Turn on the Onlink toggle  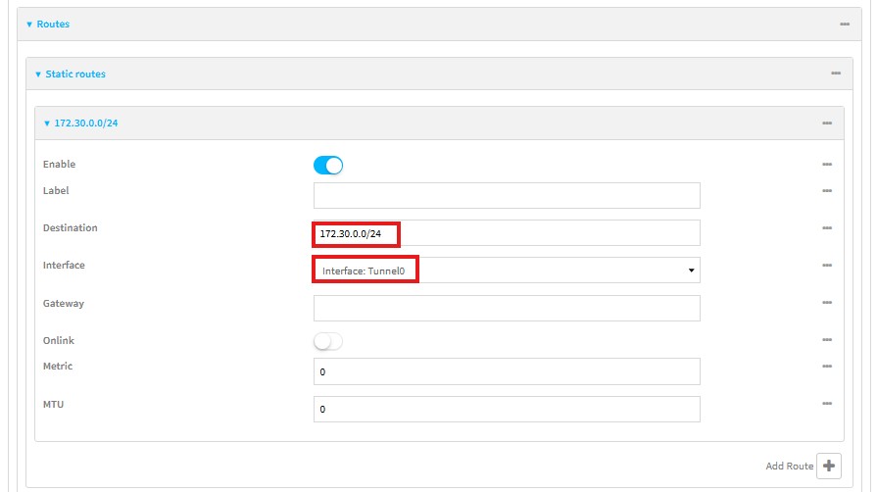point(327,341)
